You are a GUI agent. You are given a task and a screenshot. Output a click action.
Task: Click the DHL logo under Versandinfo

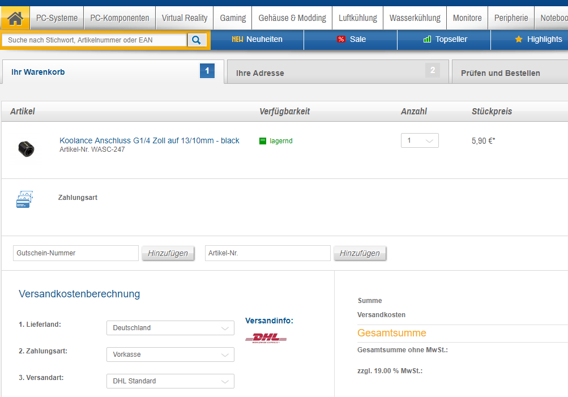(x=266, y=338)
